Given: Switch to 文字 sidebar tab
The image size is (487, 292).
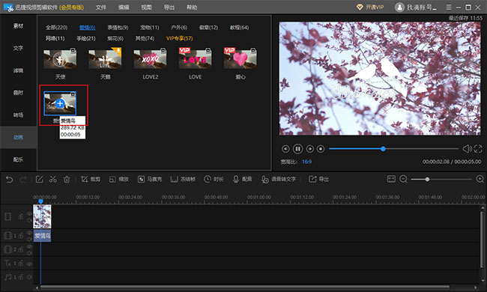Looking at the screenshot, I should click(18, 48).
